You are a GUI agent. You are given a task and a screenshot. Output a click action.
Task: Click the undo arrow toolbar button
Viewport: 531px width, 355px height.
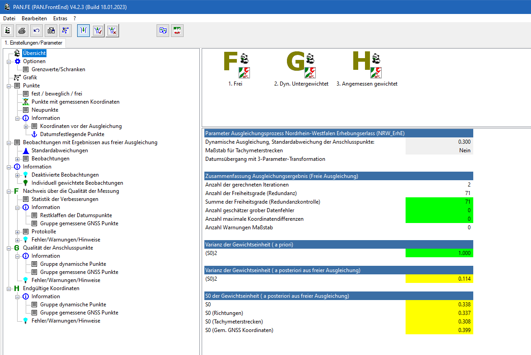(x=37, y=31)
